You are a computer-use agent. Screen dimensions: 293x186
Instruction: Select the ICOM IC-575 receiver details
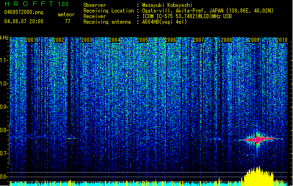(187, 16)
